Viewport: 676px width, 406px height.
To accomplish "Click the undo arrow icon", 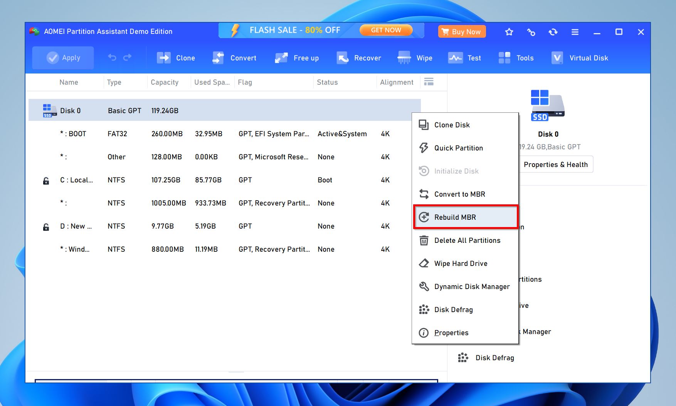I will [112, 57].
